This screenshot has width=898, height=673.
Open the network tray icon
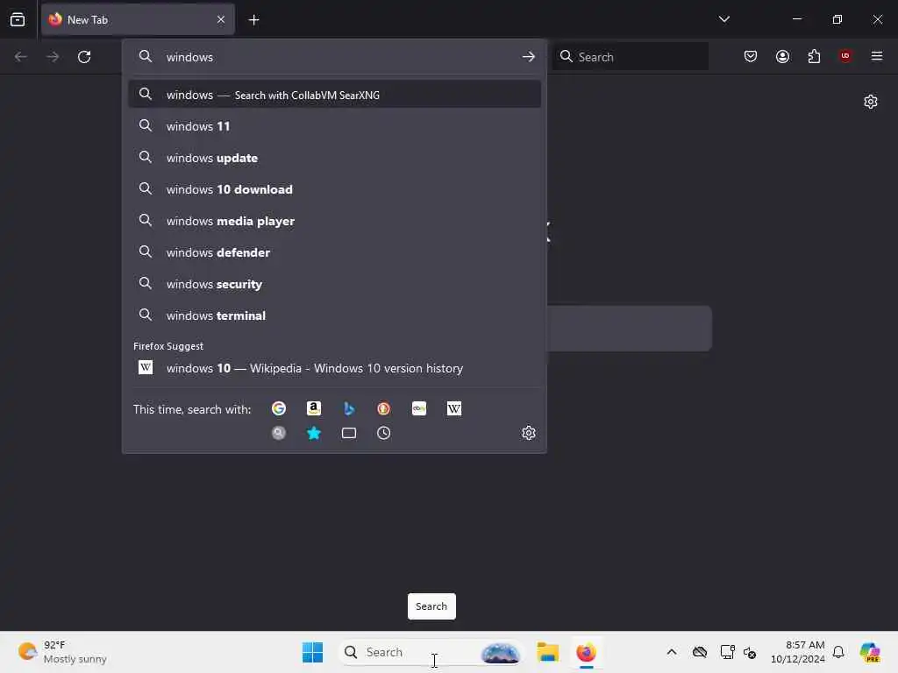coord(727,652)
